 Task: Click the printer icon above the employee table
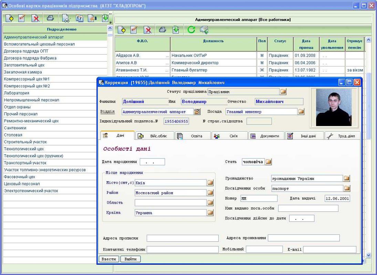(163, 30)
